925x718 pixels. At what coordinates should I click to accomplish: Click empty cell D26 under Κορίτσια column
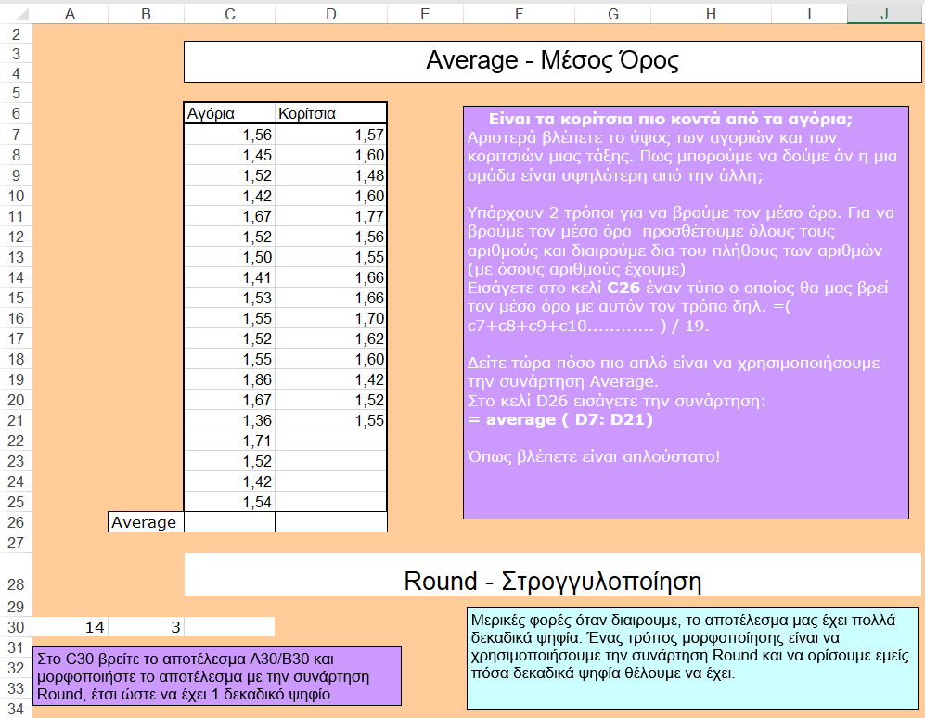[331, 522]
